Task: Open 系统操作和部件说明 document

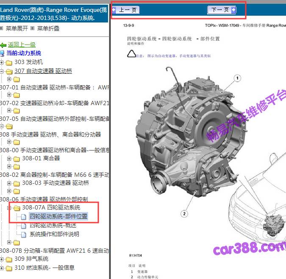Action: pyautogui.click(x=54, y=234)
